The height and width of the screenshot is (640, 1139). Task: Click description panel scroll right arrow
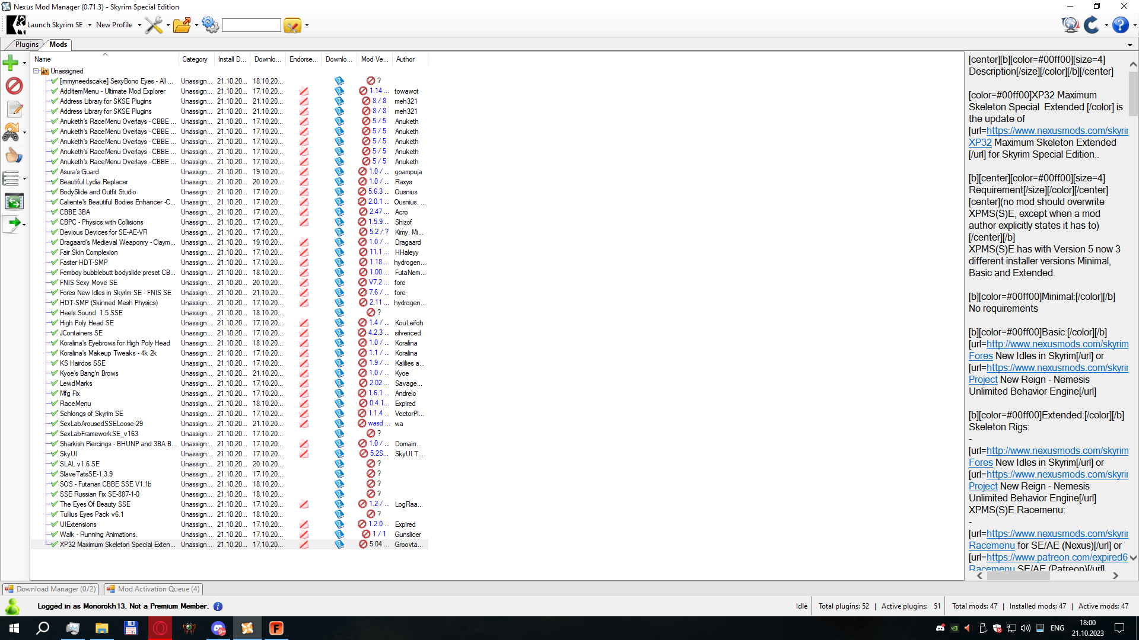coord(1115,575)
